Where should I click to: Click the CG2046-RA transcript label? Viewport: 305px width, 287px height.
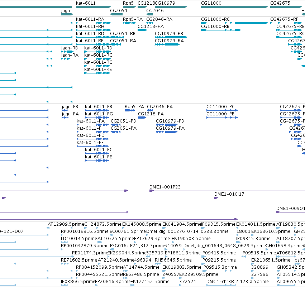click(159, 19)
